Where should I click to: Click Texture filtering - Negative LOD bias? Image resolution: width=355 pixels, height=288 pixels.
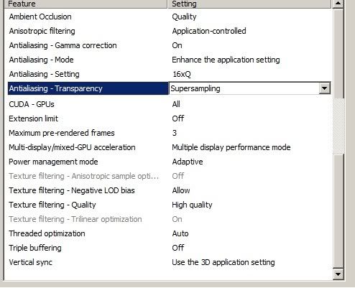click(72, 190)
